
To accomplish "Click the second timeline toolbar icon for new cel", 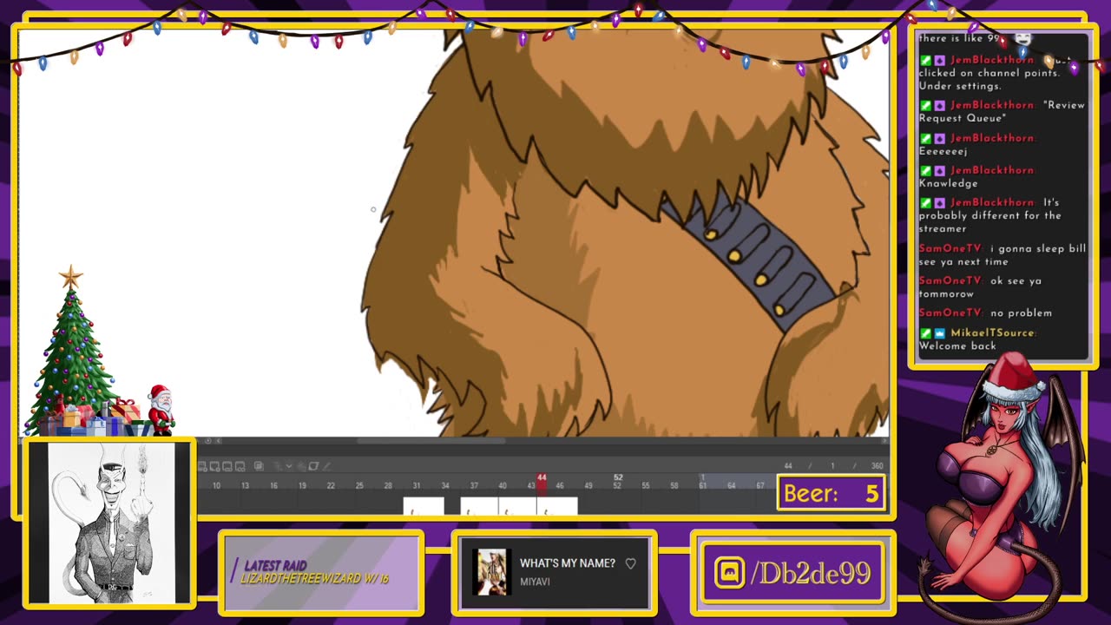I will point(214,466).
